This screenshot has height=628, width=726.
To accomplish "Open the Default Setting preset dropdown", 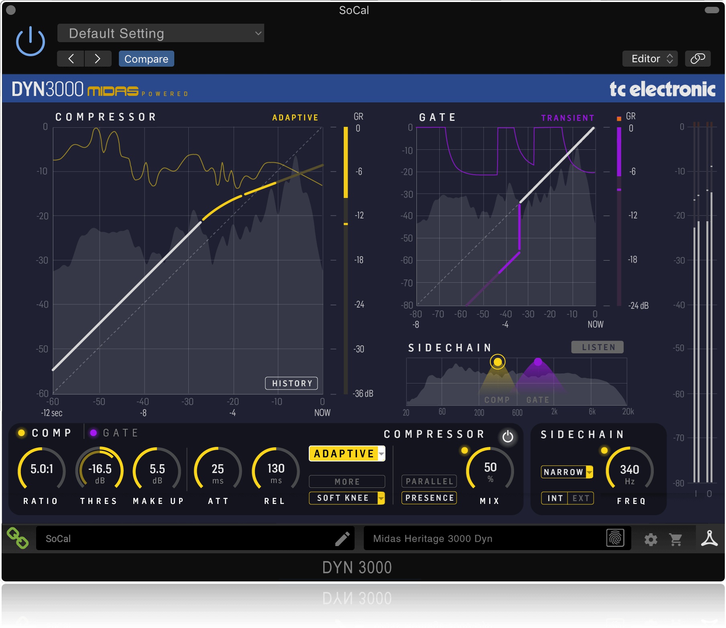I will click(x=160, y=33).
